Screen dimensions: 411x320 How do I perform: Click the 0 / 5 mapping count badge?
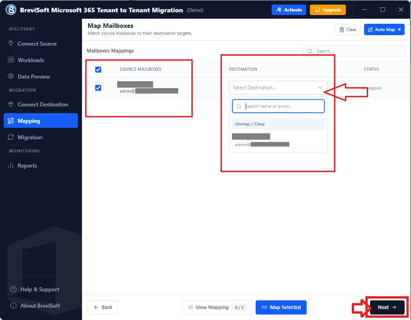(239, 307)
